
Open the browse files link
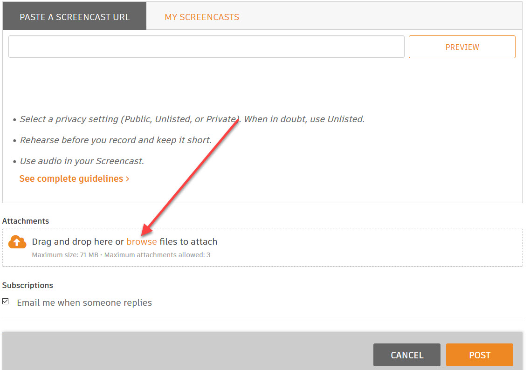(142, 241)
